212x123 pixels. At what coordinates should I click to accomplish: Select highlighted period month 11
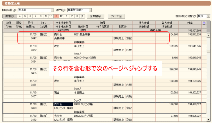56,16
